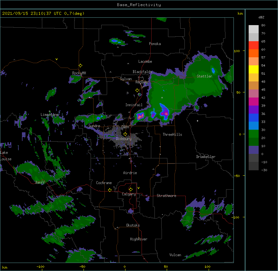Click the km unit label at top right

point(240,14)
